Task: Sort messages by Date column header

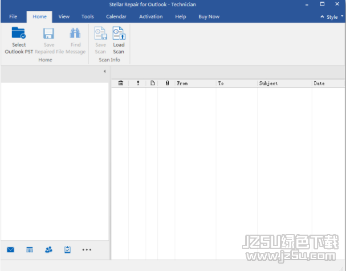Action: pos(328,84)
